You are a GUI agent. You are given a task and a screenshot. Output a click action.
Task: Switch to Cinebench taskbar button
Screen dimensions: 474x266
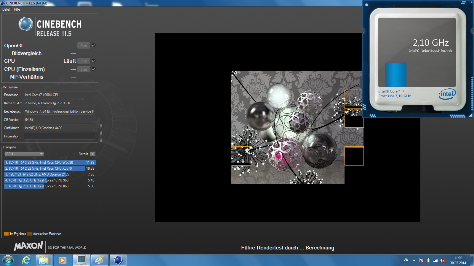[118, 260]
